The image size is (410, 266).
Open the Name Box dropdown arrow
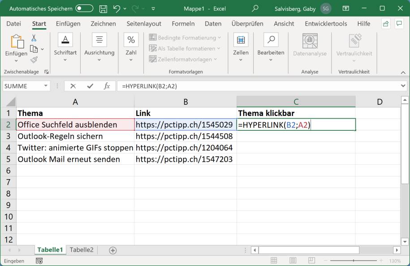(46, 86)
